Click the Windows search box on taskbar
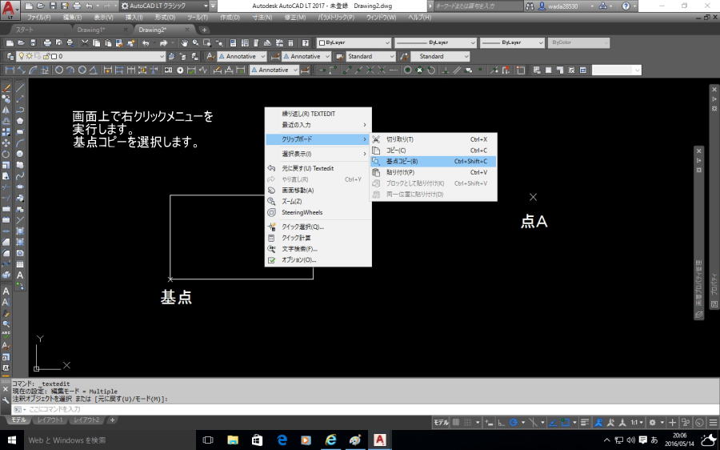 click(x=110, y=440)
